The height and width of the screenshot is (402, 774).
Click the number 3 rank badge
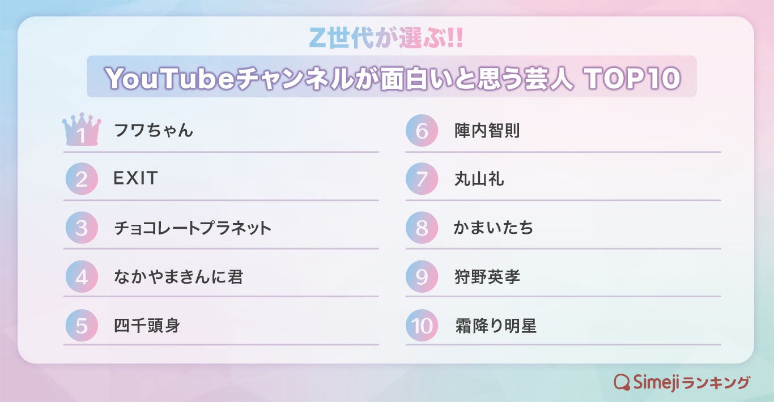[82, 228]
